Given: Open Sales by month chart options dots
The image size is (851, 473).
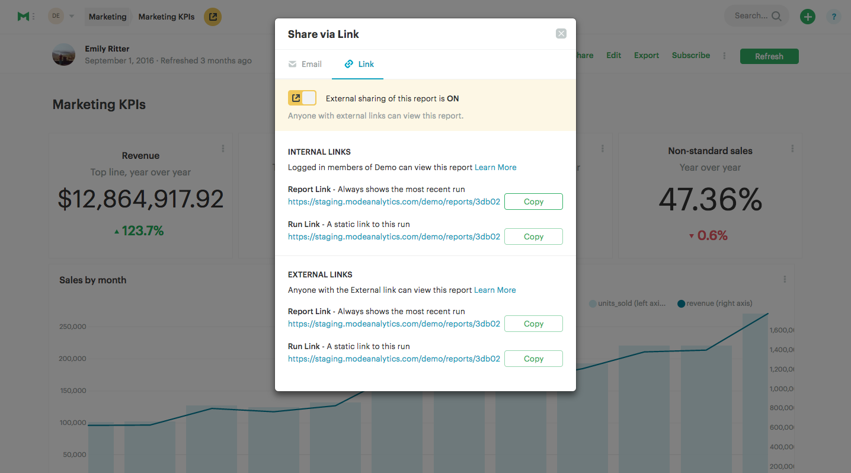Looking at the screenshot, I should pyautogui.click(x=785, y=279).
